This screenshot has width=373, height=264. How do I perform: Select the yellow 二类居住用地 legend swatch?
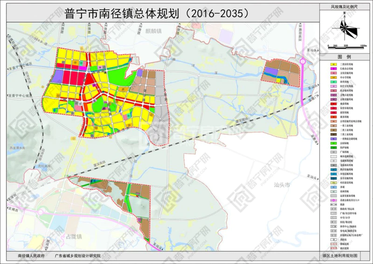tap(333, 63)
